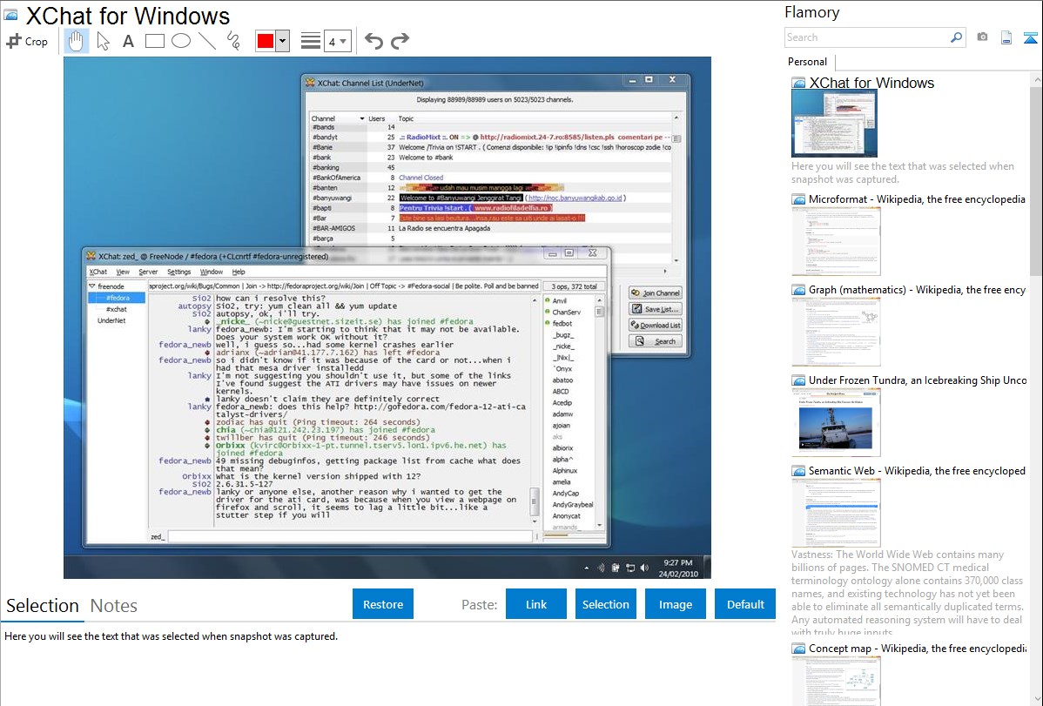
Task: Select the hand pan tool
Action: pos(76,41)
